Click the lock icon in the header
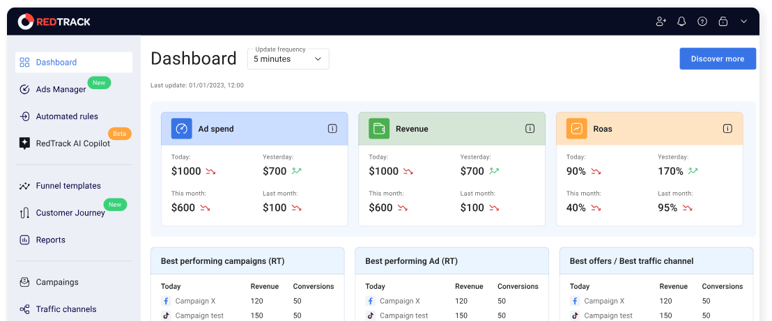Viewport: 772px width, 321px height. [723, 21]
